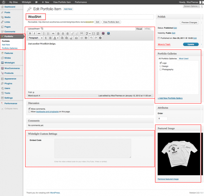Pick text color with the A swatch

[55, 38]
